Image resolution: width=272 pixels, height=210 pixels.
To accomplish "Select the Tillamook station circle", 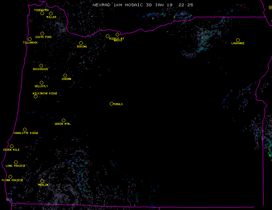I will click(30, 39).
